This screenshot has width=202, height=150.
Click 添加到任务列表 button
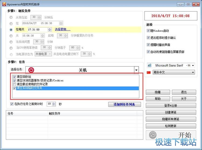[x=124, y=104]
